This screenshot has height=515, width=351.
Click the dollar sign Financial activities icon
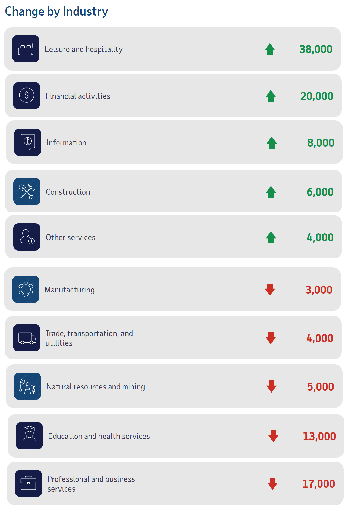27,96
